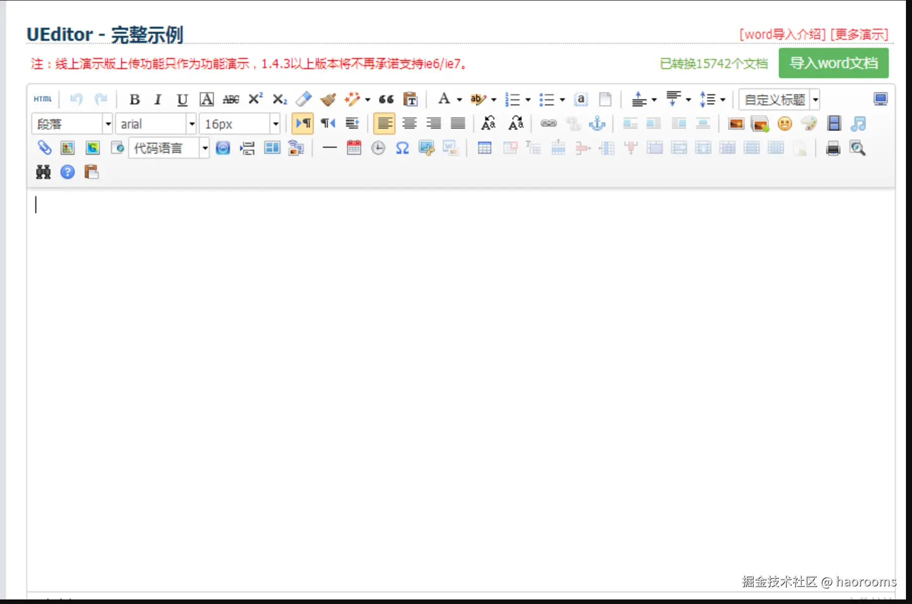The height and width of the screenshot is (604, 912).
Task: Apply background highlight color with the ab button
Action: click(x=477, y=99)
